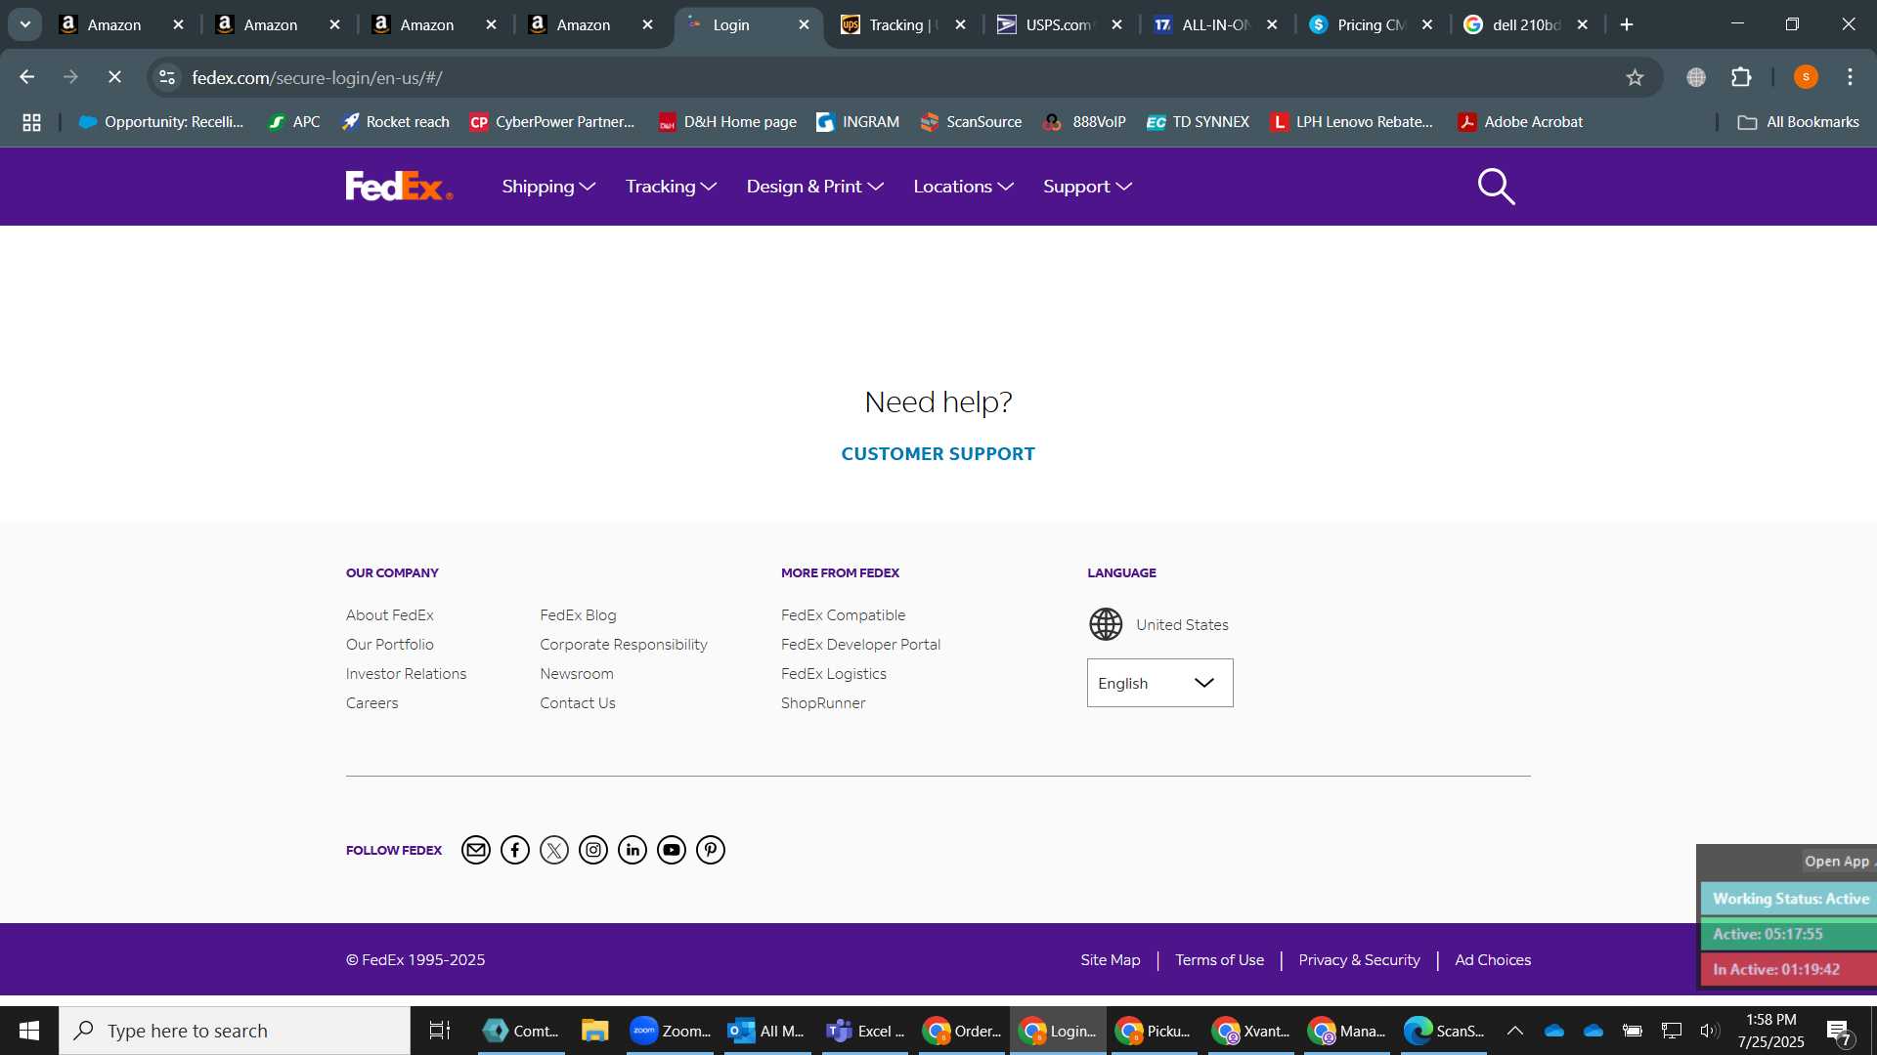Open Chrome three-dot menu
Viewport: 1877px width, 1055px height.
1850,77
